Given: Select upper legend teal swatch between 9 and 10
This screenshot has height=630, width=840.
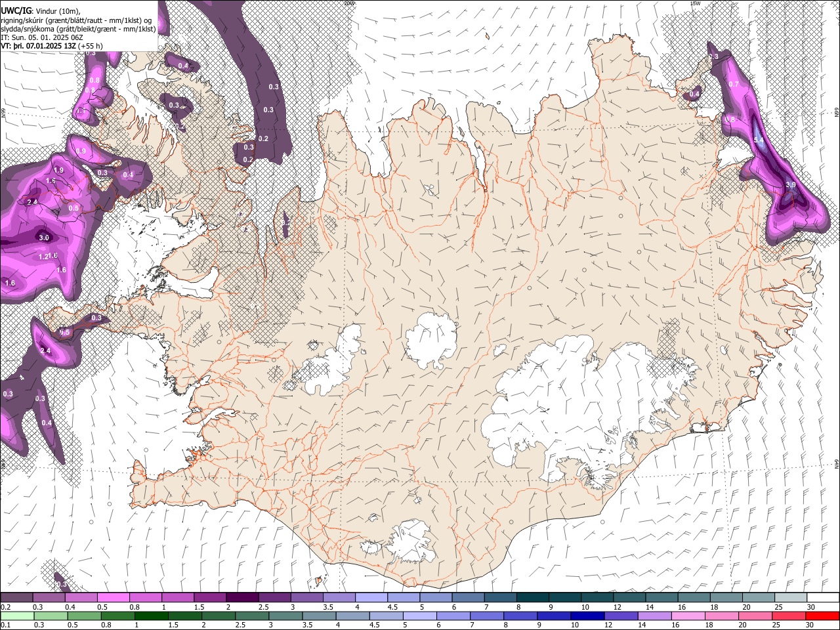Looking at the screenshot, I should tap(565, 597).
